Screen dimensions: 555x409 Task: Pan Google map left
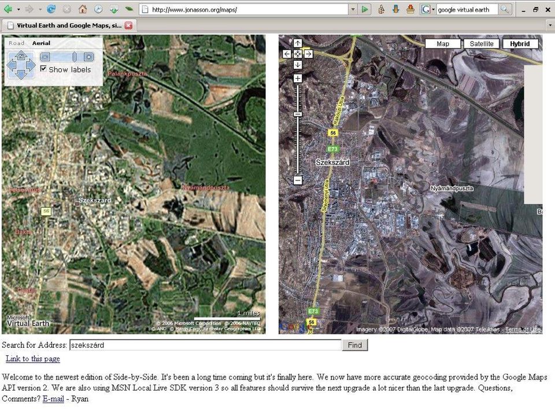287,54
